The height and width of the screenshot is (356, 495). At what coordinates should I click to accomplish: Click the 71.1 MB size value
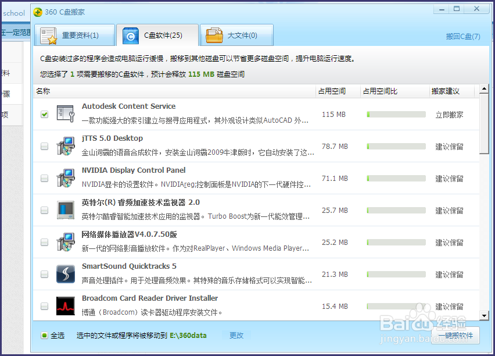[x=335, y=179]
